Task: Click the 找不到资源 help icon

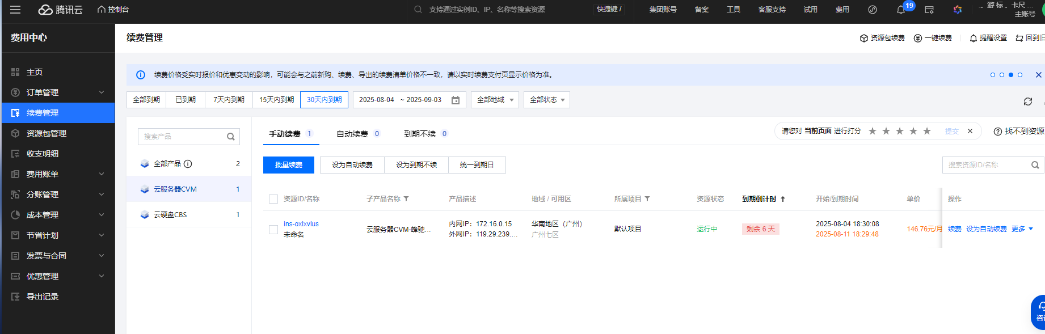Action: click(x=998, y=132)
